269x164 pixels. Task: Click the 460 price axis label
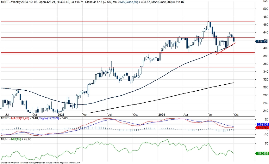click(x=266, y=25)
